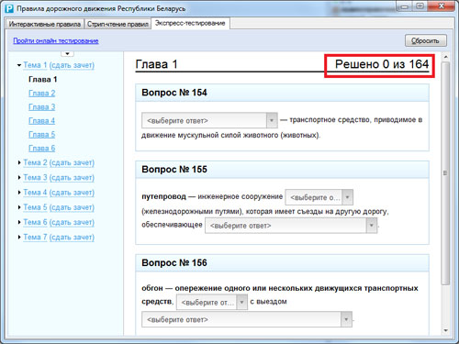Open Глава 6 link
459x344 pixels.
pyautogui.click(x=42, y=149)
